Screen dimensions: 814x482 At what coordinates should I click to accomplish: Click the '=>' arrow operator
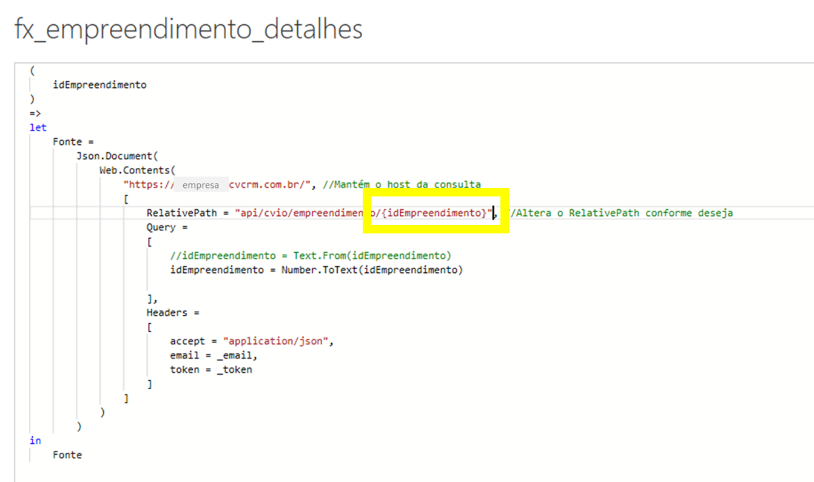(x=35, y=113)
